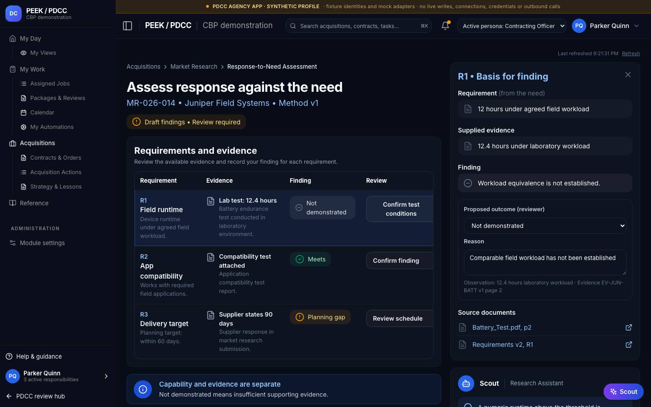Open Contracts & Orders
This screenshot has height=407, width=651.
tap(56, 158)
